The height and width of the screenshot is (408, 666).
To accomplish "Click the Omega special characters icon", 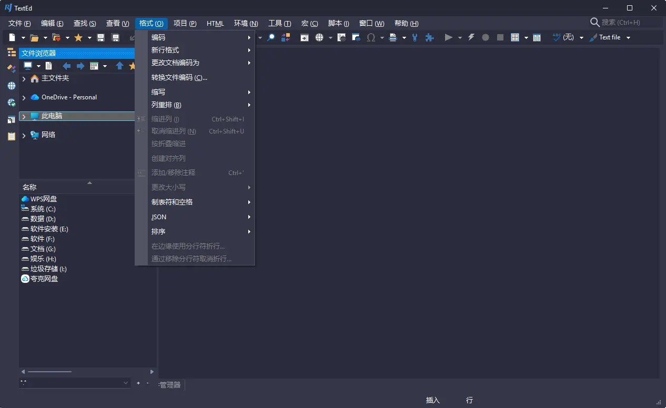I will pyautogui.click(x=371, y=37).
